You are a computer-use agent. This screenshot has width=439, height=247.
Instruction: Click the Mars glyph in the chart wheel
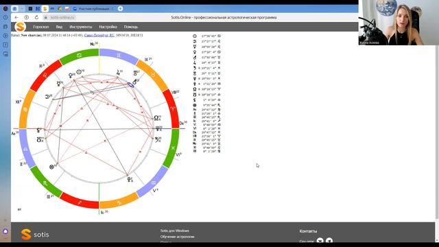134,82
